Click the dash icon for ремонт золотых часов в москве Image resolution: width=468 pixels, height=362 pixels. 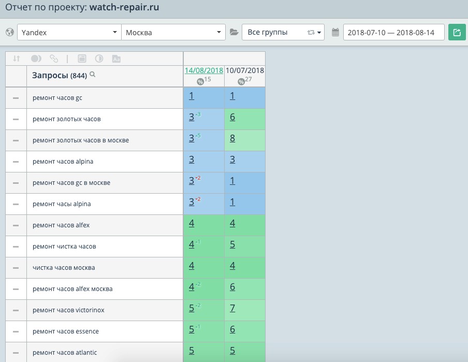[16, 140]
